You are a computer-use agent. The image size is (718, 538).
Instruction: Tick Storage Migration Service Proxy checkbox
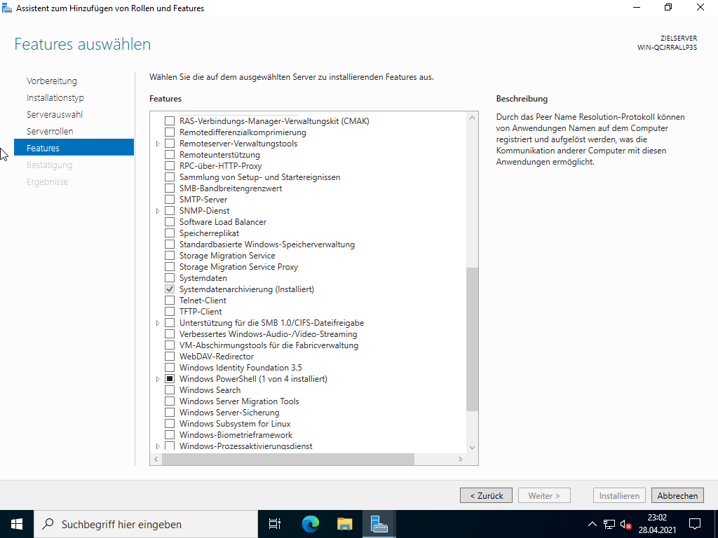[x=170, y=267]
